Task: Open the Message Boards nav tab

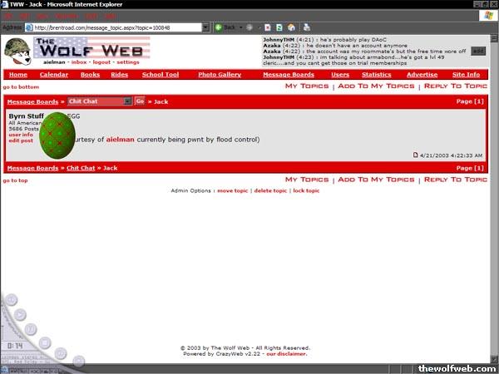Action: click(x=288, y=75)
